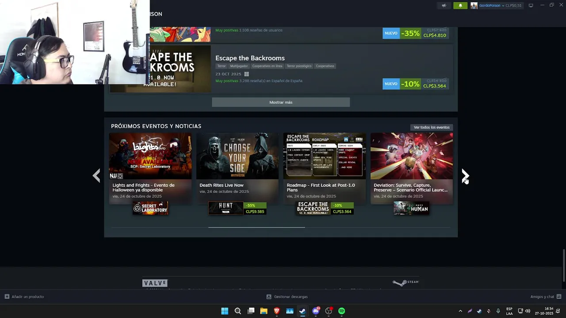Click the -10% CLP$3.564 price block in the list
566x318 pixels.
[x=415, y=83]
